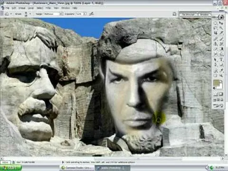
Task: Click the Swap foreground and background colors icon
Action: pos(222,81)
